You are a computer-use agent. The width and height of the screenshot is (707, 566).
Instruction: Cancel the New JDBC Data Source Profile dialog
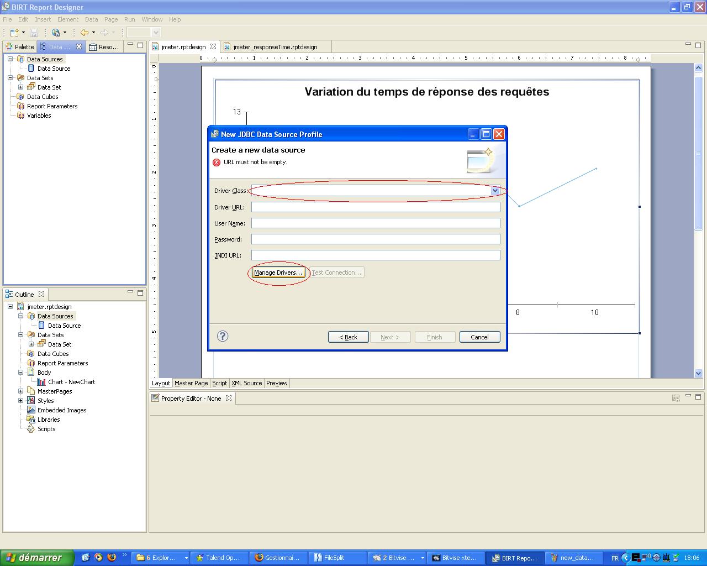click(x=479, y=337)
